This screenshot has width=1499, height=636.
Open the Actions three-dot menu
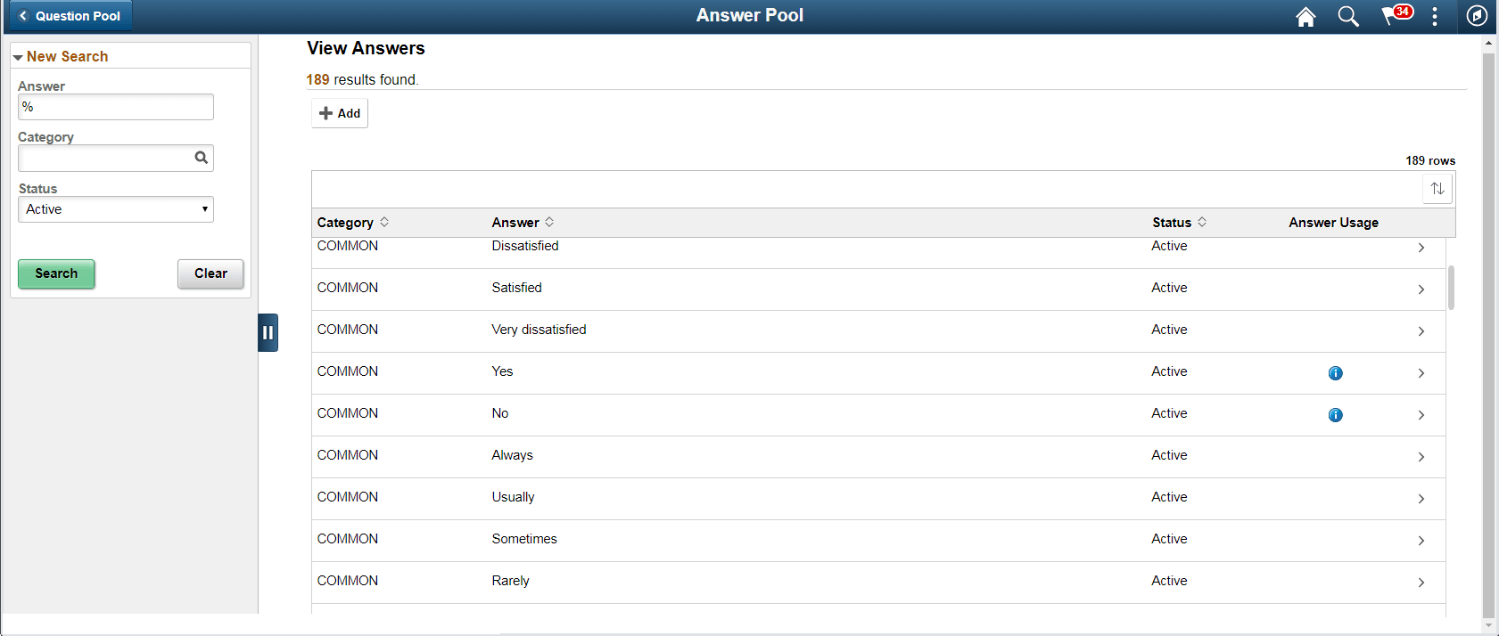click(x=1435, y=16)
